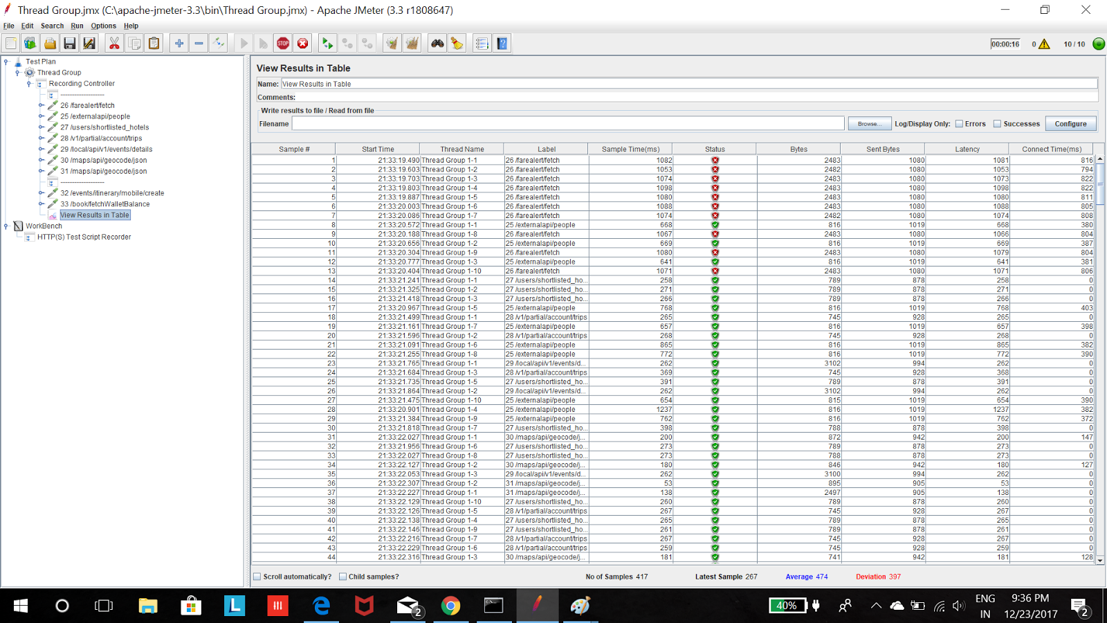Screen dimensions: 1107x623
Task: Collapse the Thread Group tree node
Action: (x=16, y=72)
